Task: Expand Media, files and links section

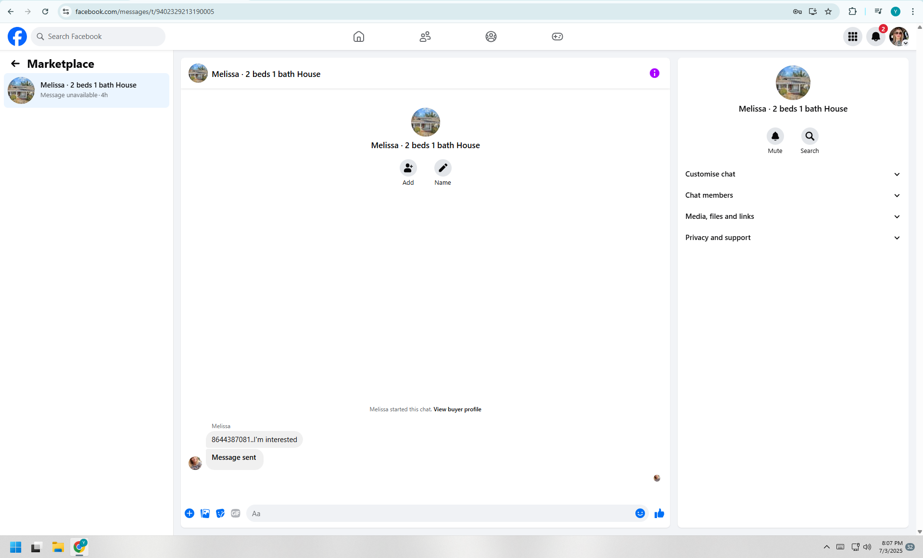Action: click(x=793, y=216)
